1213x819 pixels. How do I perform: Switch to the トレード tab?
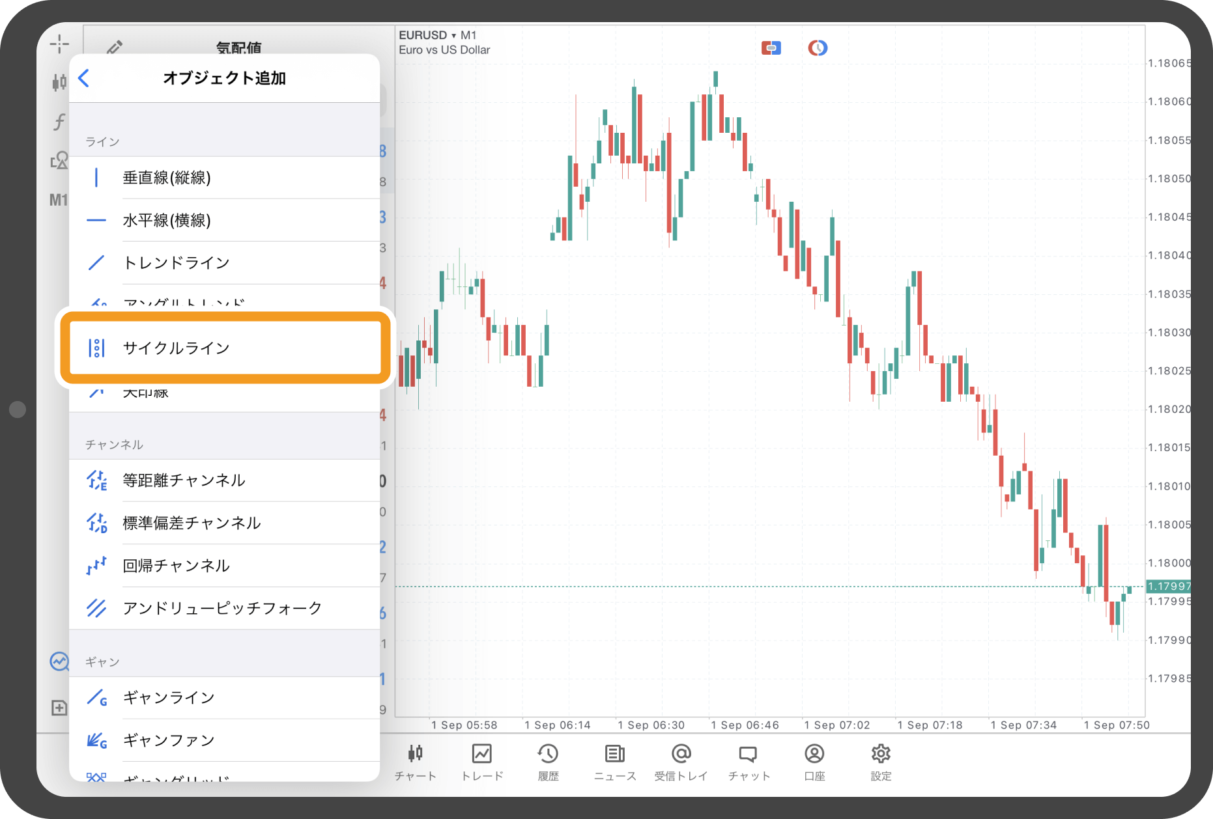click(482, 762)
